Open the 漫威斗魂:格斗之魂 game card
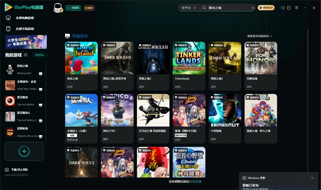 click(261, 118)
